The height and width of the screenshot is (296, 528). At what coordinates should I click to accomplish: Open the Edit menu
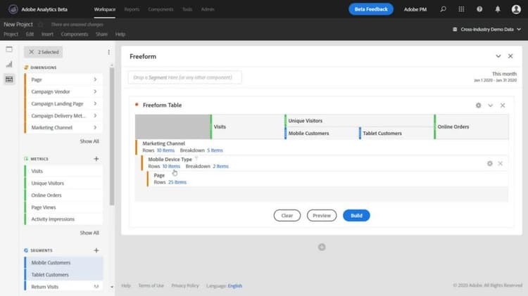tap(30, 34)
